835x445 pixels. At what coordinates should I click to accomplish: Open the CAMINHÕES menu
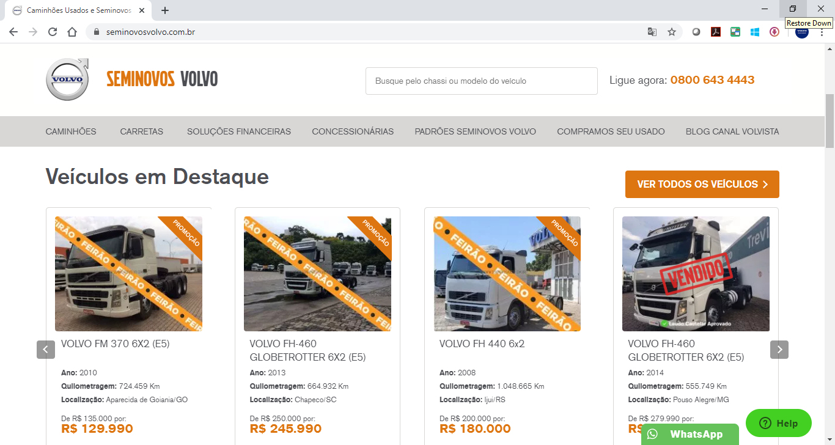point(71,131)
